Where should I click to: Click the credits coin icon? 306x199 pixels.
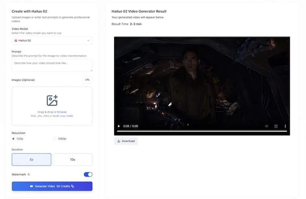point(72,186)
